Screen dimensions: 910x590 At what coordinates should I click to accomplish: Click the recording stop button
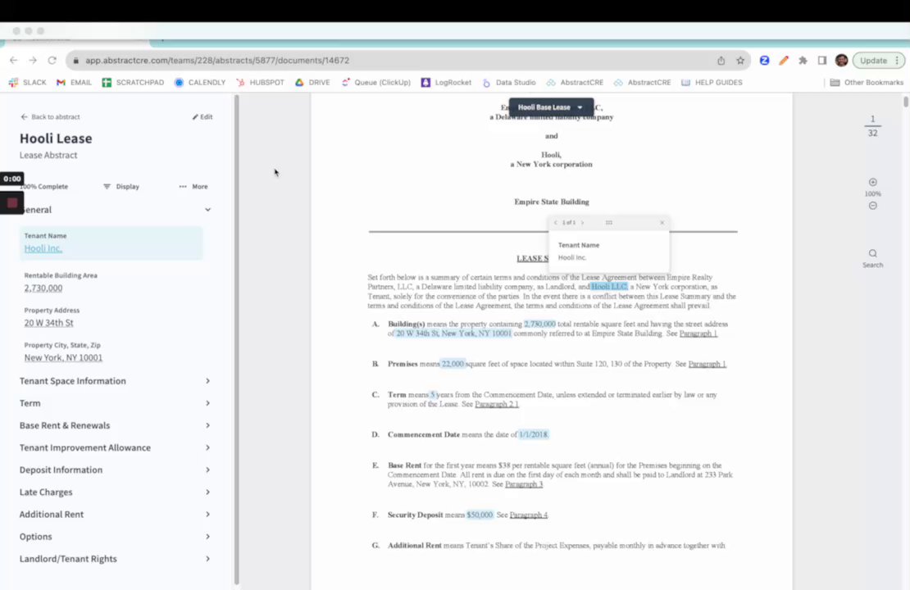click(x=12, y=203)
